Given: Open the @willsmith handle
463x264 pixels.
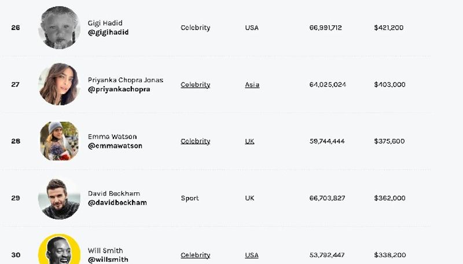Looking at the screenshot, I should pyautogui.click(x=108, y=259).
